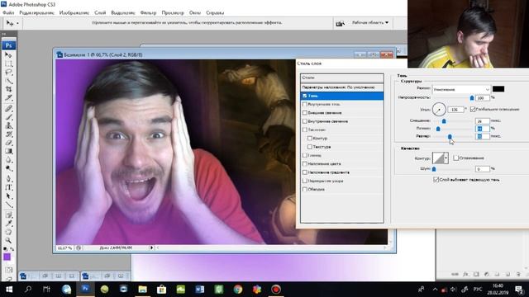This screenshot has width=529, height=297.
Task: Select the Healing Brush tool
Action: 8,108
